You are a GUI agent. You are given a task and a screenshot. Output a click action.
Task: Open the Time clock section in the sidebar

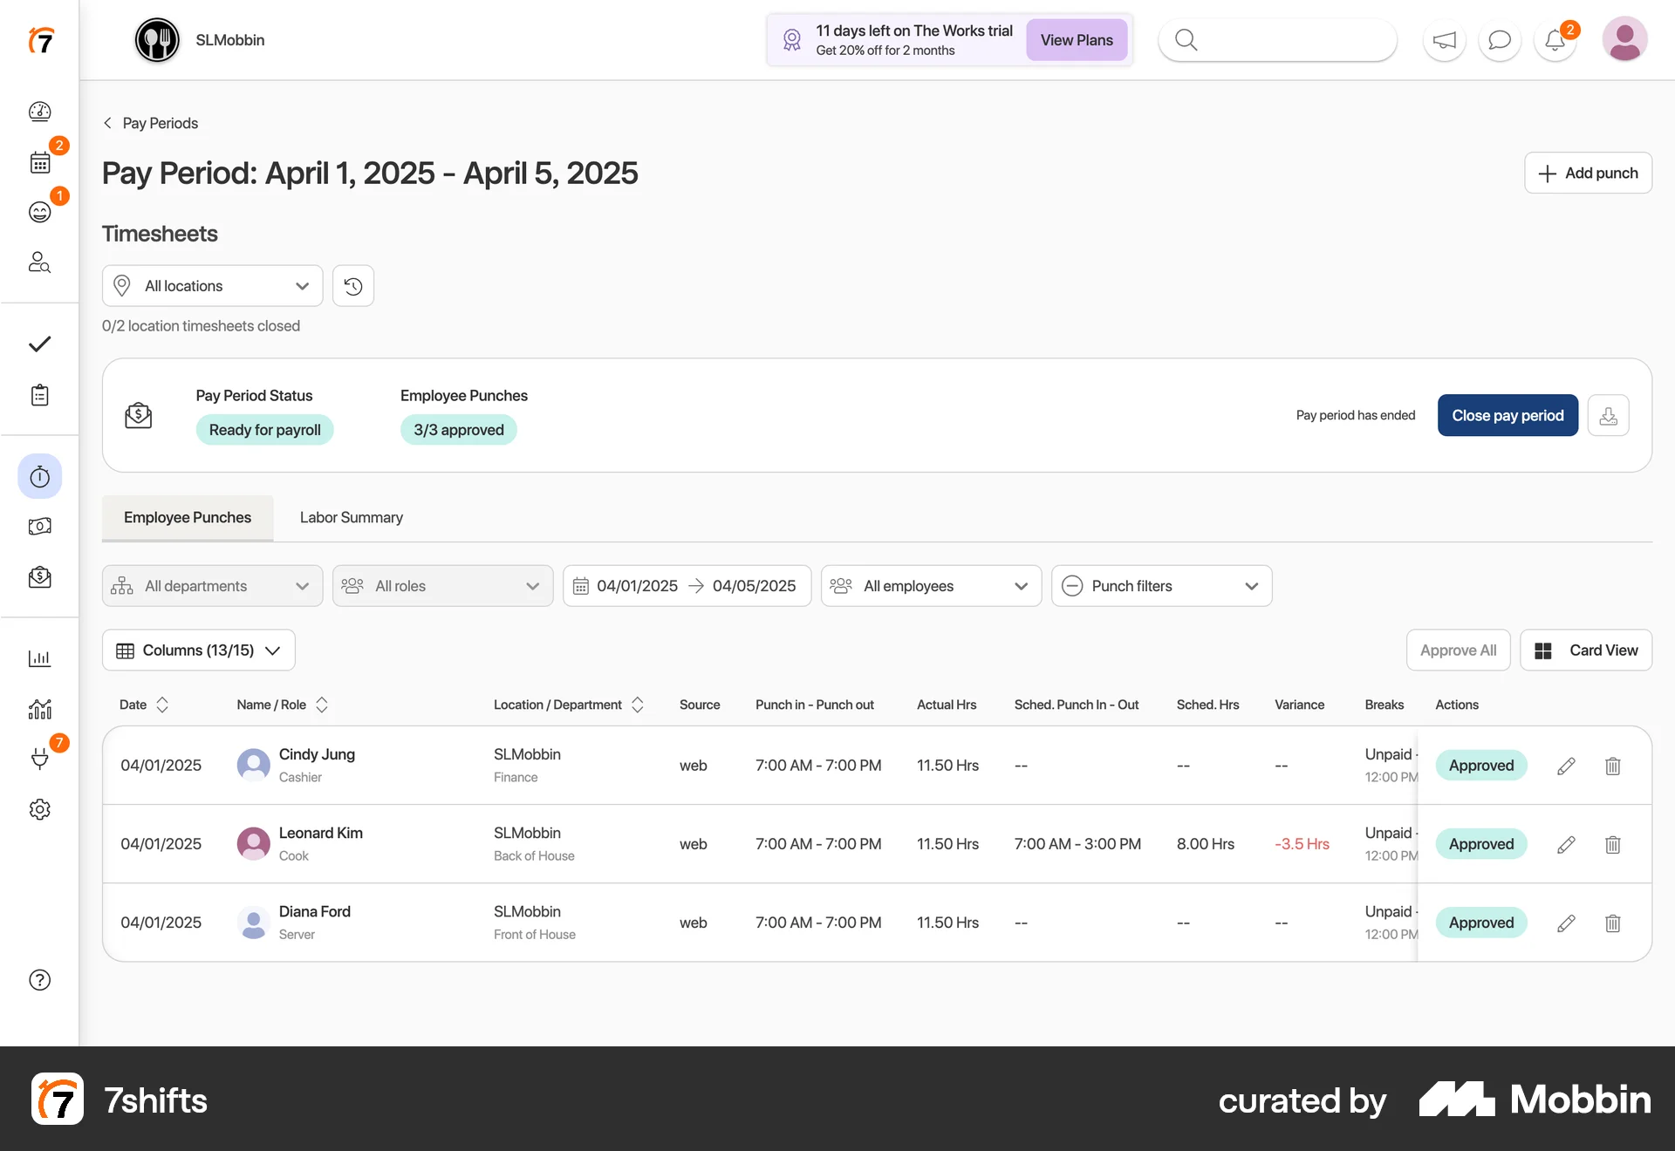[40, 476]
